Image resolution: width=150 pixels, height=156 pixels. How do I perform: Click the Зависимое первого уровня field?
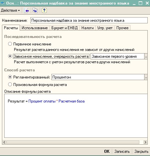(117, 56)
